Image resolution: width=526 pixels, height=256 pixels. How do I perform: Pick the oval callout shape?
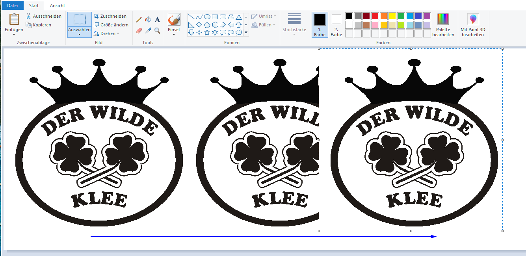pyautogui.click(x=231, y=33)
